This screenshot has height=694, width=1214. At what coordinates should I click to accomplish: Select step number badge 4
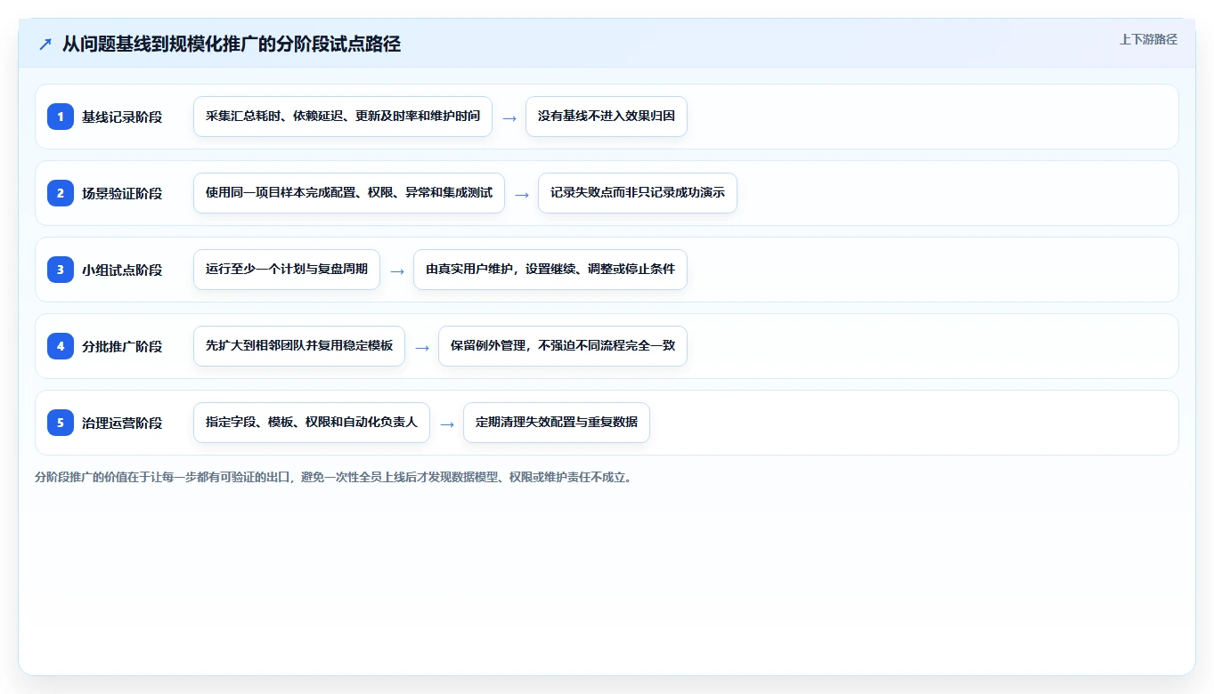[61, 346]
